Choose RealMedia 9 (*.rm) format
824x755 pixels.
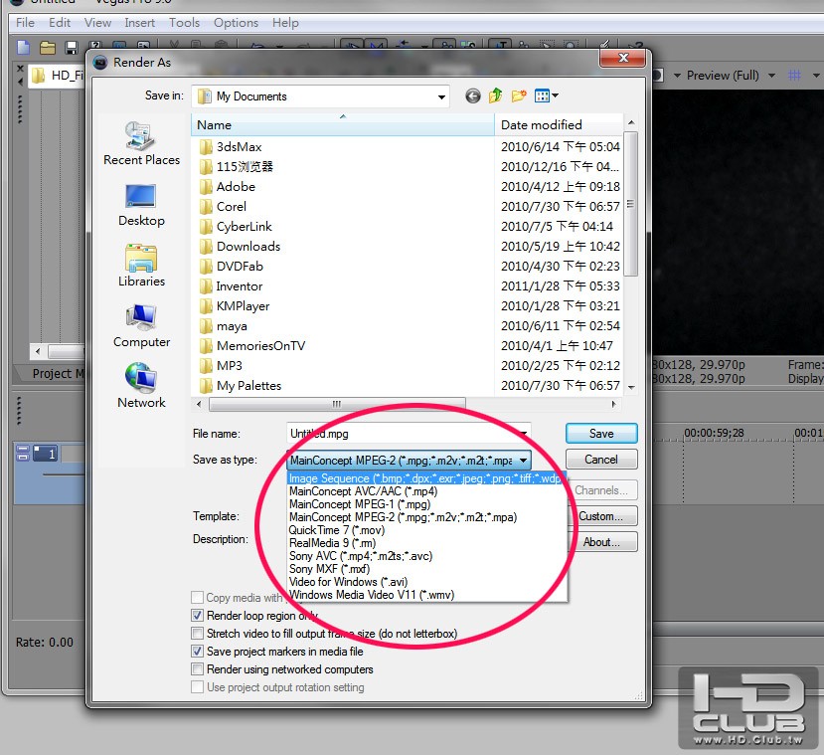click(x=426, y=543)
